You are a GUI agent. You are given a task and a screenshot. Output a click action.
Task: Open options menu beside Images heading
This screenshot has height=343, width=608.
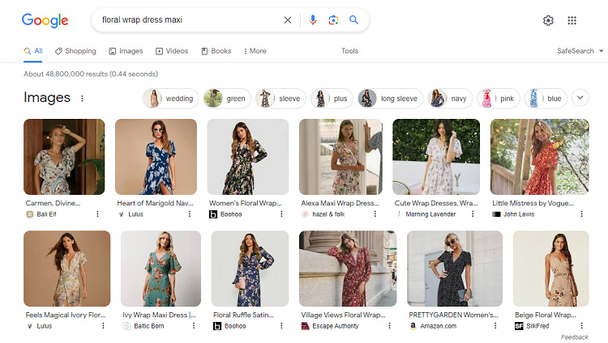(82, 99)
